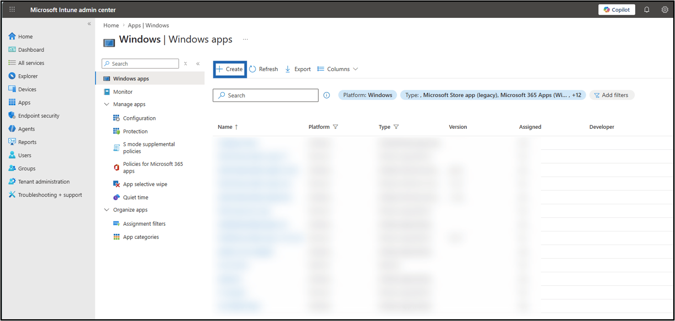Select Windows apps in blade menu
This screenshot has height=321, width=675.
[x=150, y=79]
